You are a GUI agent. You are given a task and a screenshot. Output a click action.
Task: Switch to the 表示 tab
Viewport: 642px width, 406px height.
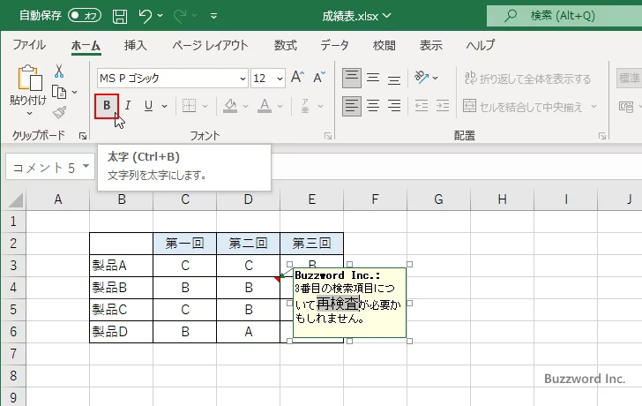point(430,45)
